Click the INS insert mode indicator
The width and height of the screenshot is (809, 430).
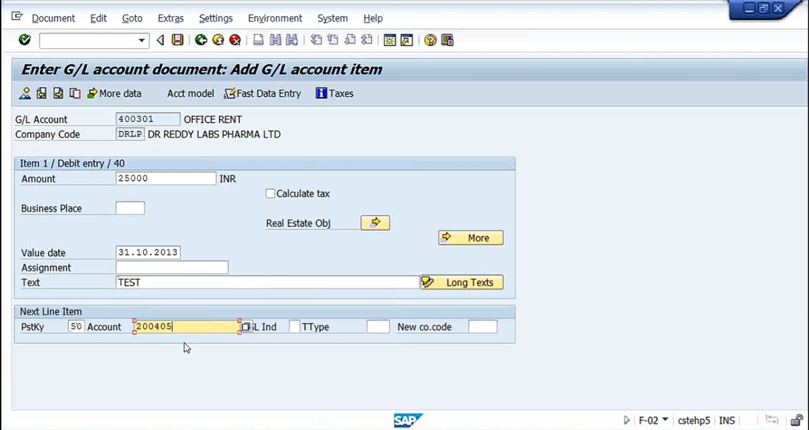click(x=727, y=421)
